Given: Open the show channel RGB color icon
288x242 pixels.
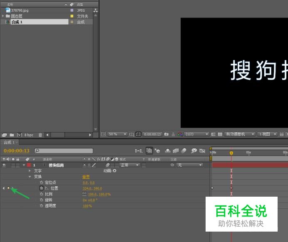Looking at the screenshot, I should pos(180,134).
